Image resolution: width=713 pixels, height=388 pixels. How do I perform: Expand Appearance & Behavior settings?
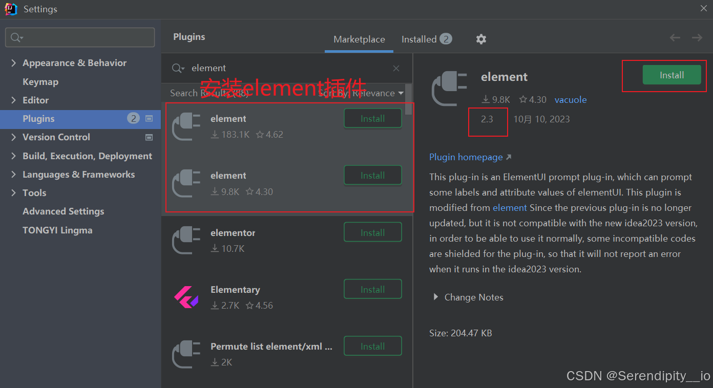[x=13, y=63]
